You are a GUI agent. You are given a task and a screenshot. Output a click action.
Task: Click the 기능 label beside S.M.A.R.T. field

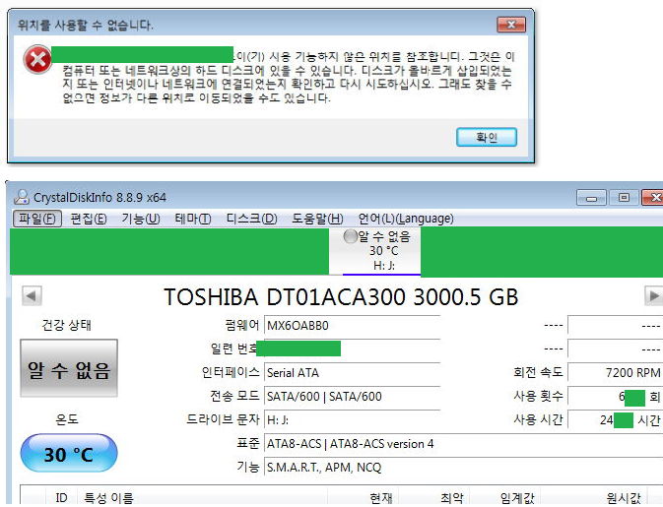coord(248,467)
